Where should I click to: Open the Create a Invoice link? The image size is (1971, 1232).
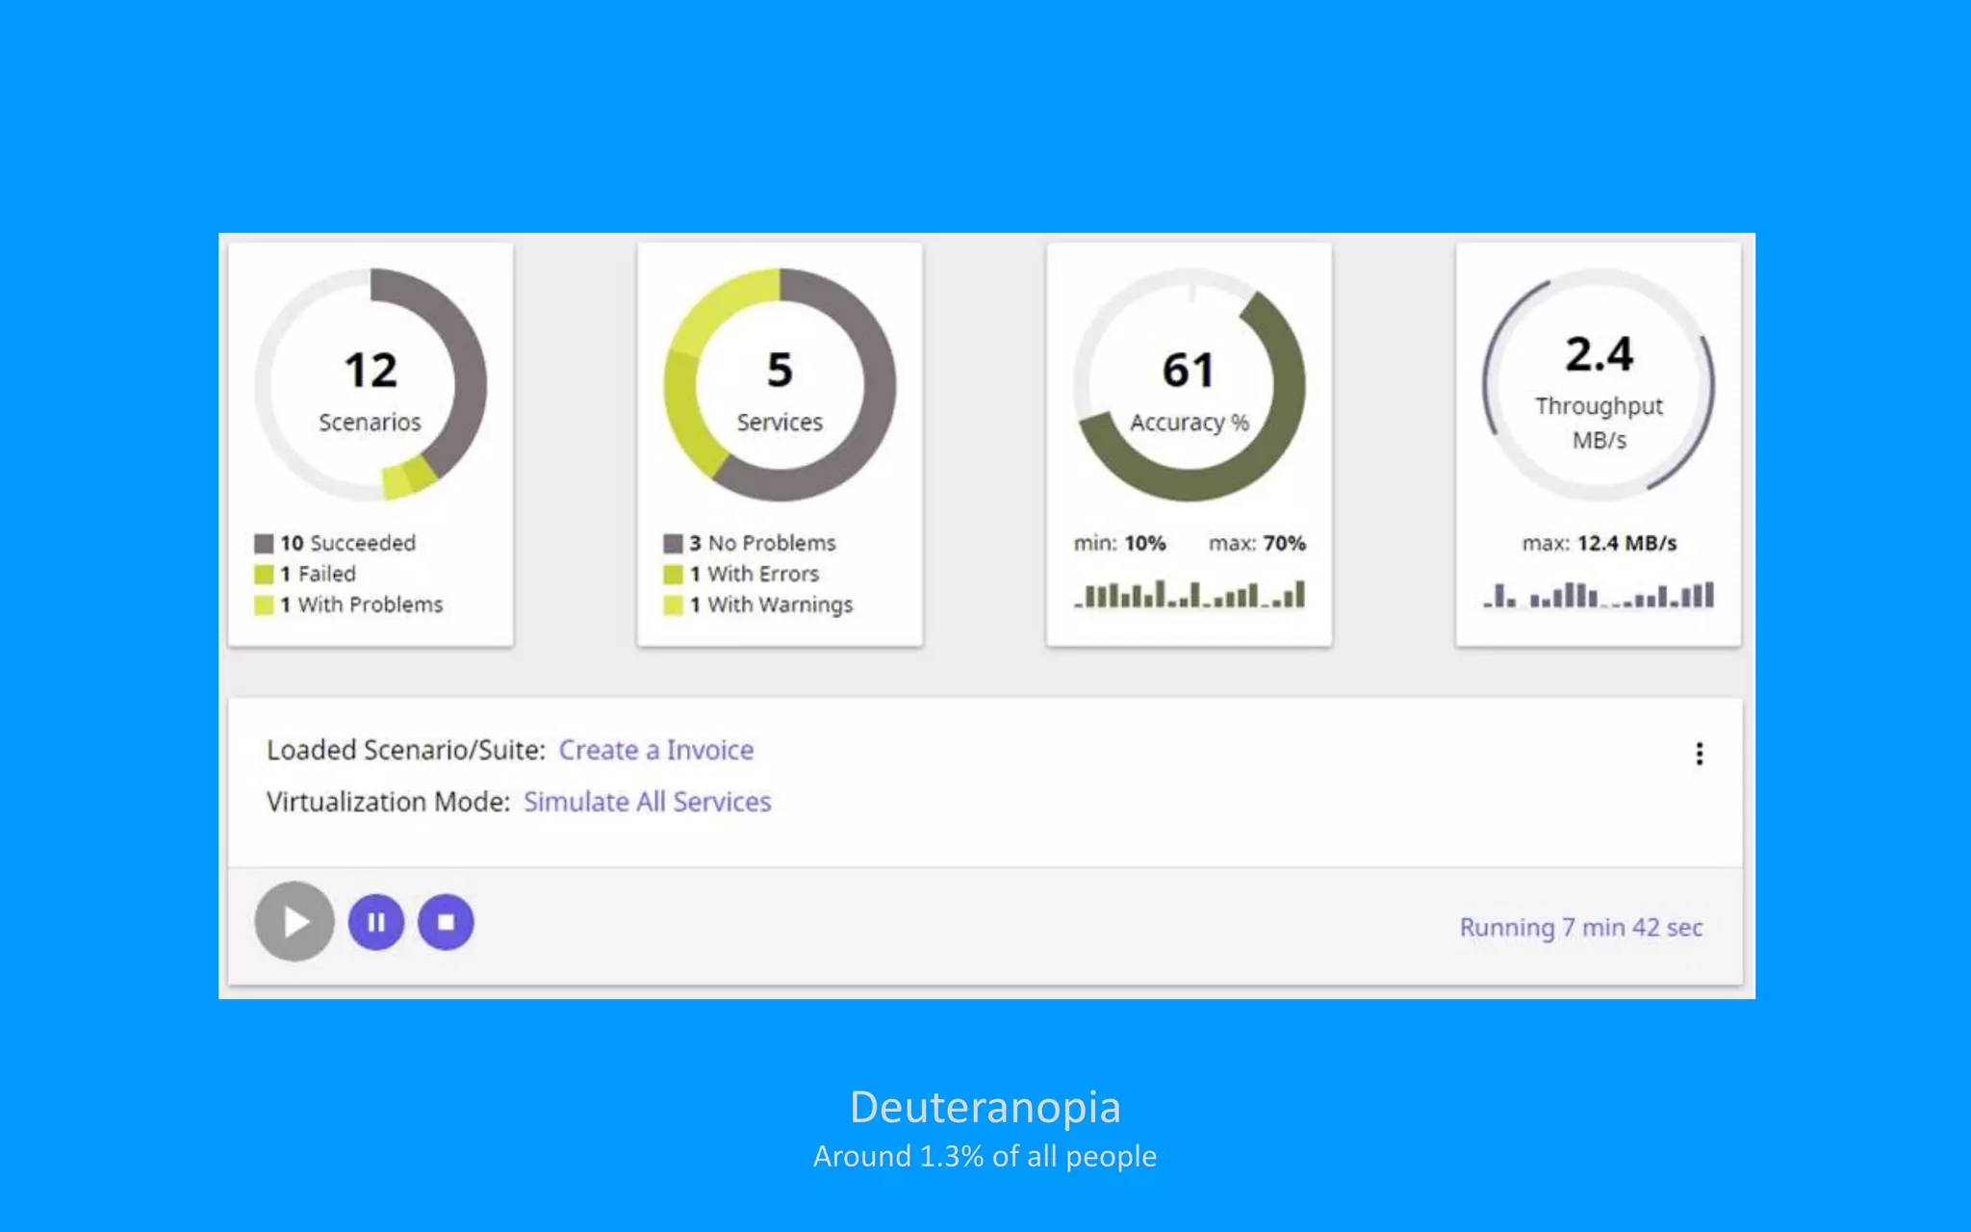tap(655, 750)
